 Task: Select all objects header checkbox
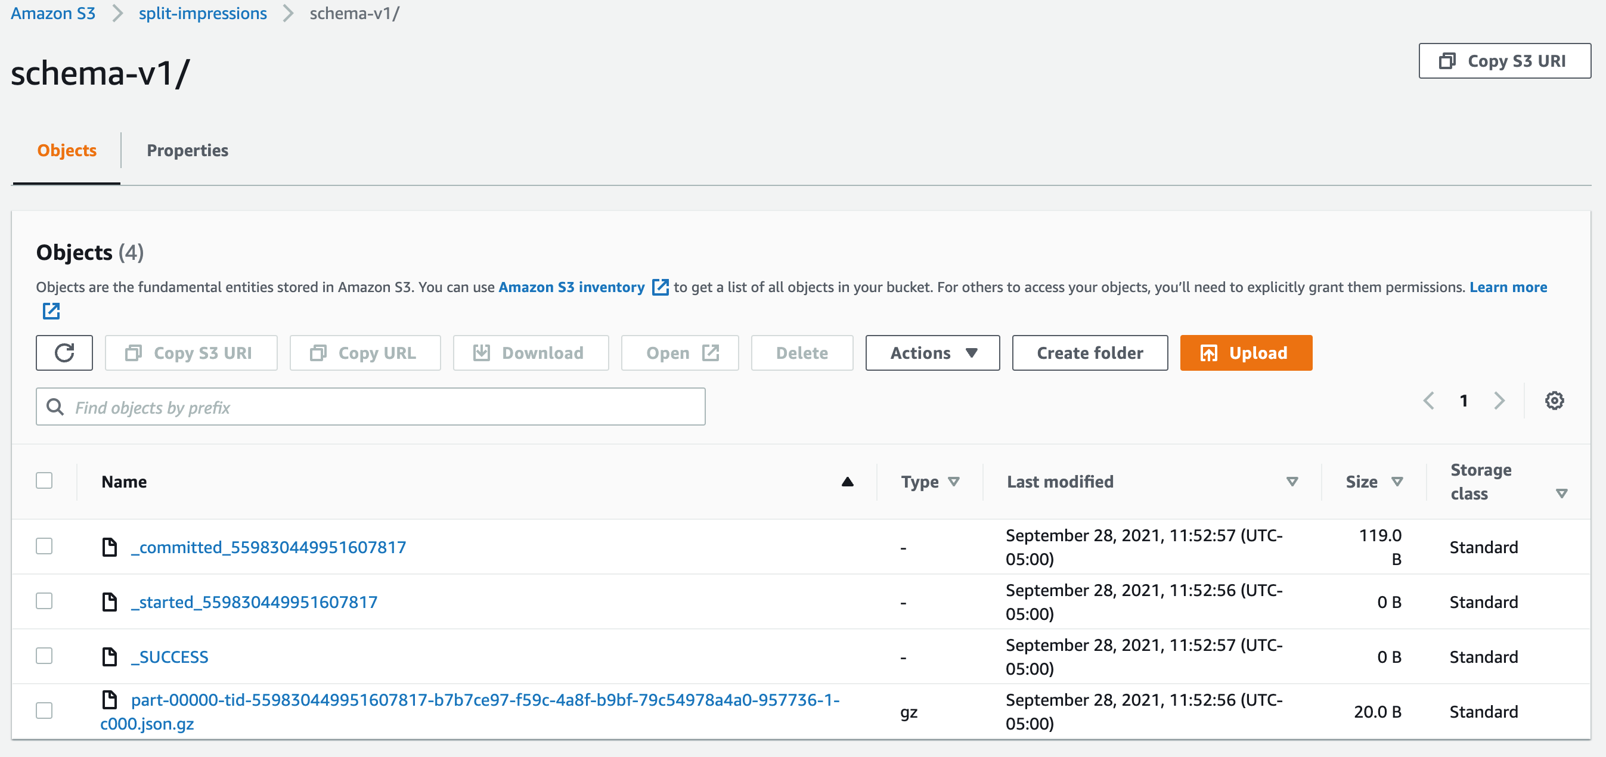(x=44, y=481)
